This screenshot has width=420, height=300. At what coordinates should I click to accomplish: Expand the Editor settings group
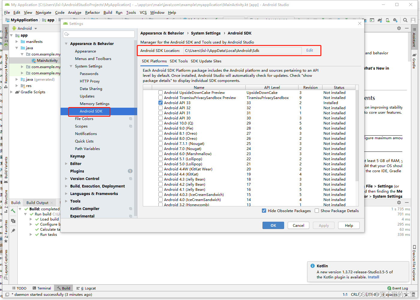click(x=66, y=164)
